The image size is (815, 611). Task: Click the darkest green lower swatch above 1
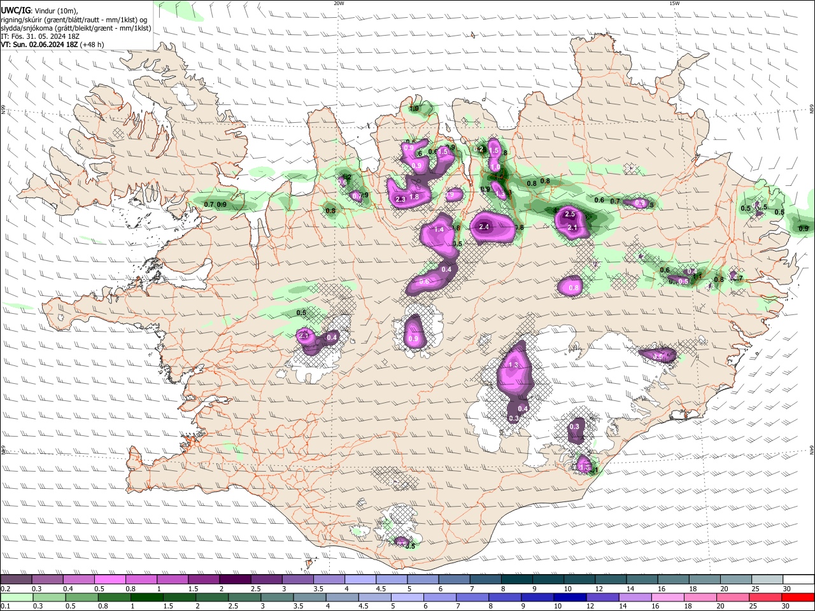[146, 597]
